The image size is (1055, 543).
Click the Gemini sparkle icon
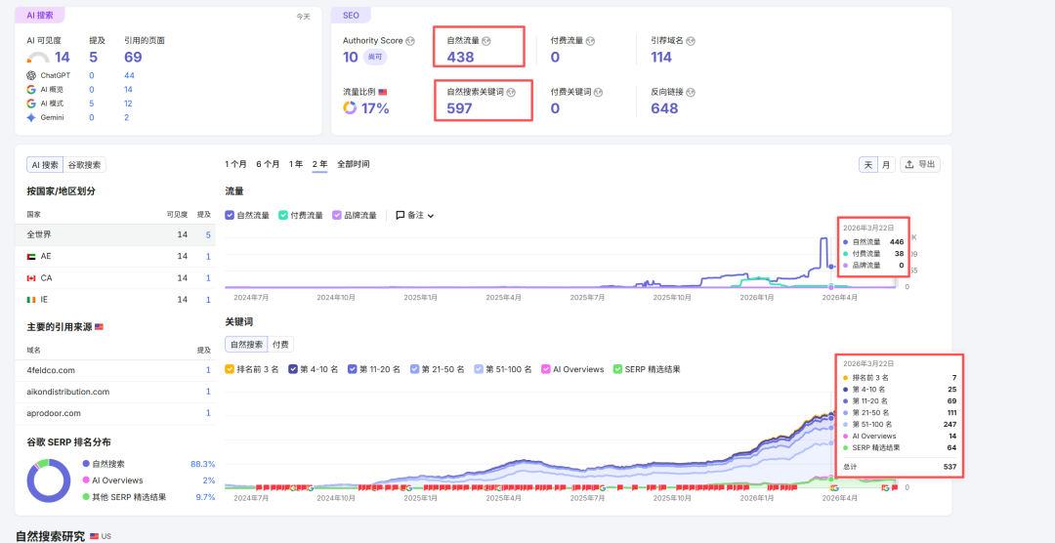[x=31, y=118]
